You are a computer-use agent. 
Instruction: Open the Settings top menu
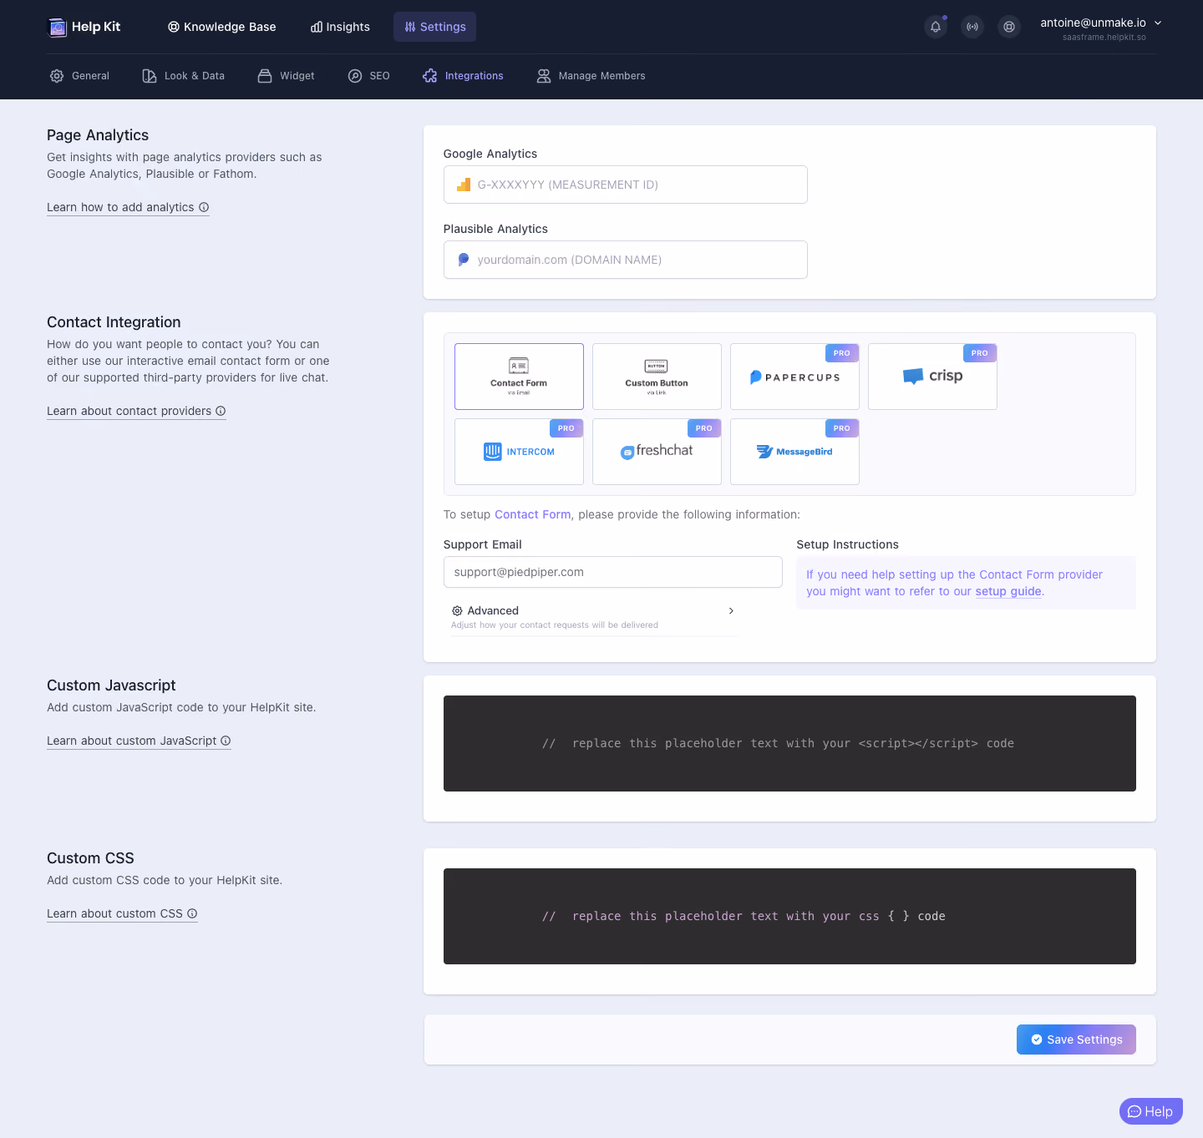434,27
